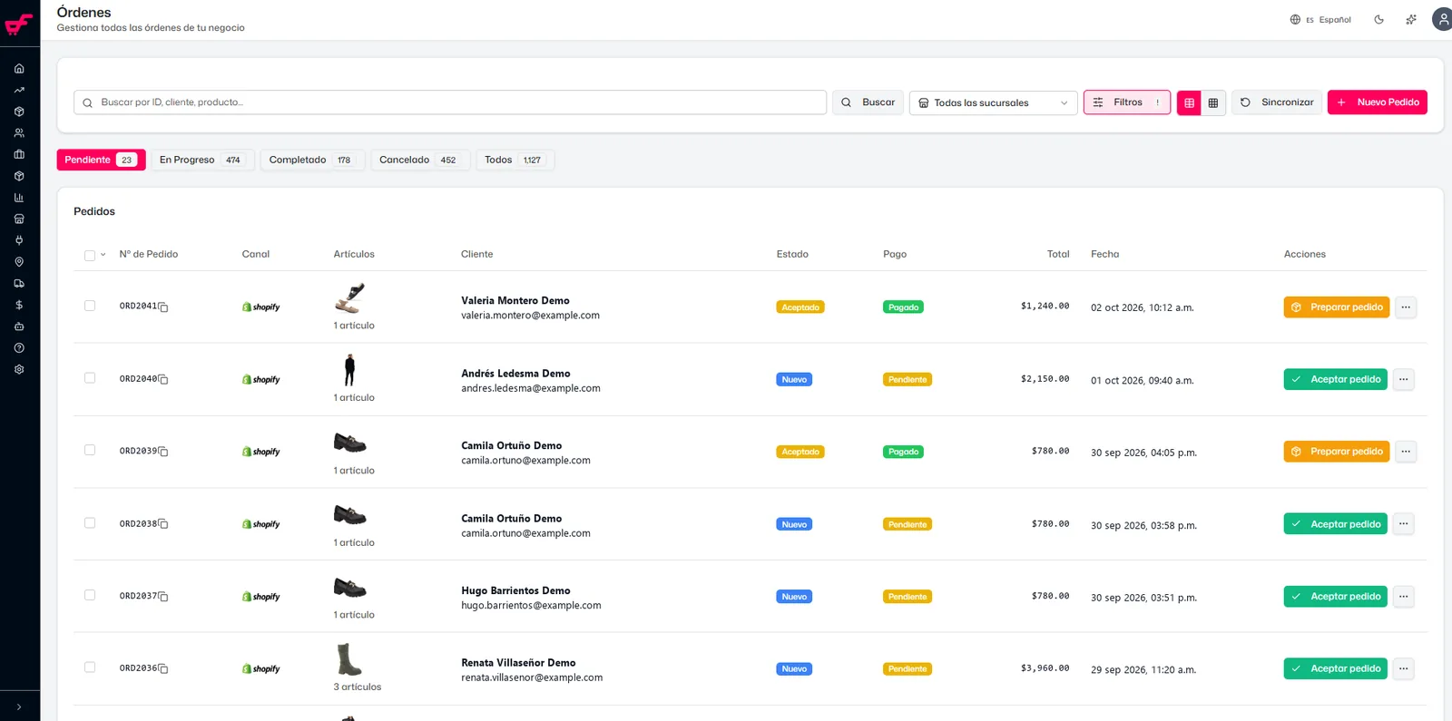
Task: Open the bar chart reports sidebar icon
Action: [x=19, y=197]
